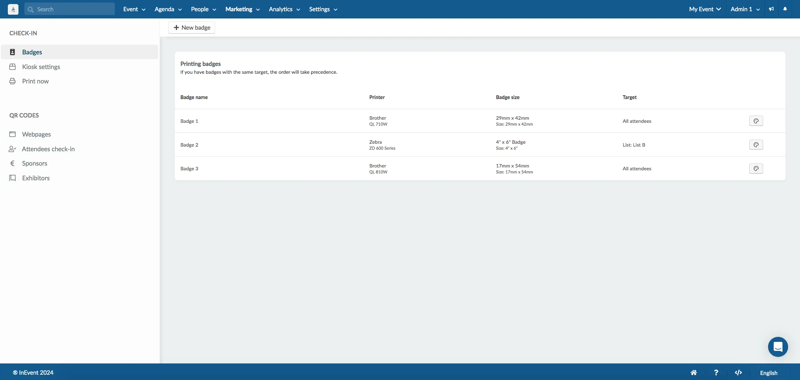Click the help question mark icon

tap(716, 372)
